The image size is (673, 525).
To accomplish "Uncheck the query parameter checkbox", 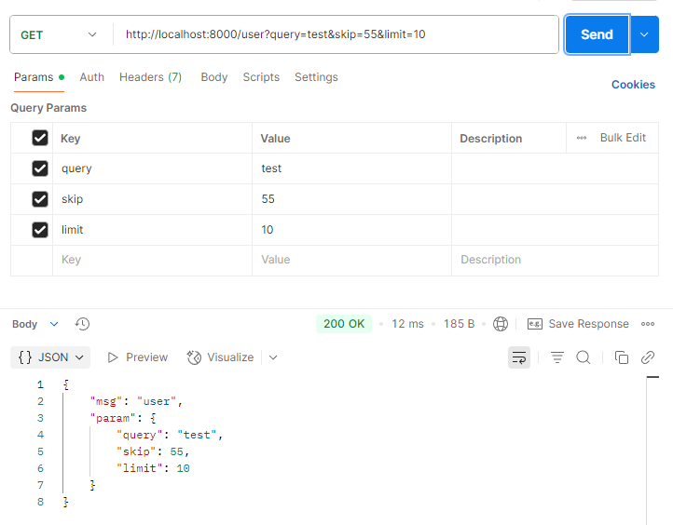I will click(40, 168).
